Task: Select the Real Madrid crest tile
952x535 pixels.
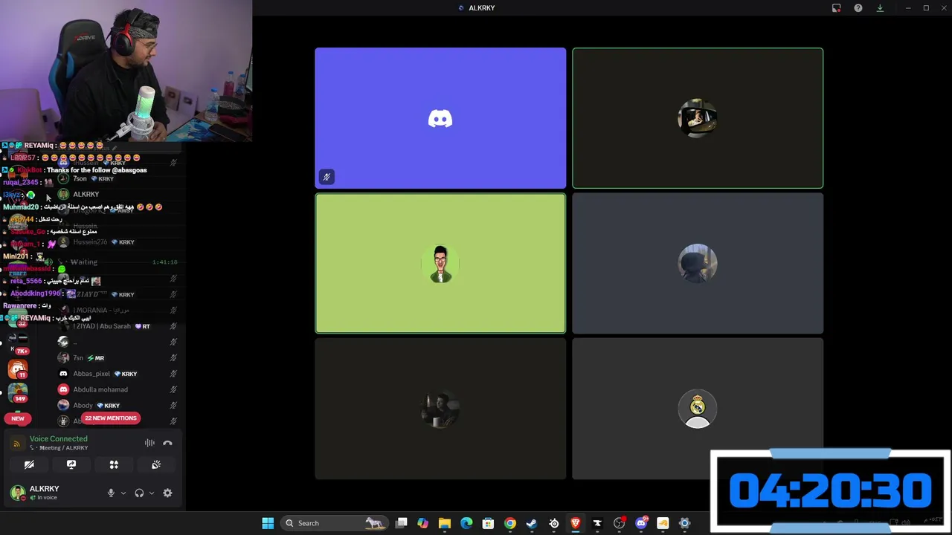Action: [x=698, y=409]
